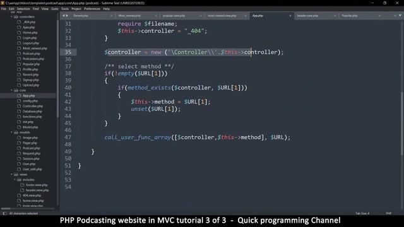Image resolution: width=404 pixels, height=227 pixels.
Task: Open PHP syntax selector in status bar
Action: tap(389, 213)
